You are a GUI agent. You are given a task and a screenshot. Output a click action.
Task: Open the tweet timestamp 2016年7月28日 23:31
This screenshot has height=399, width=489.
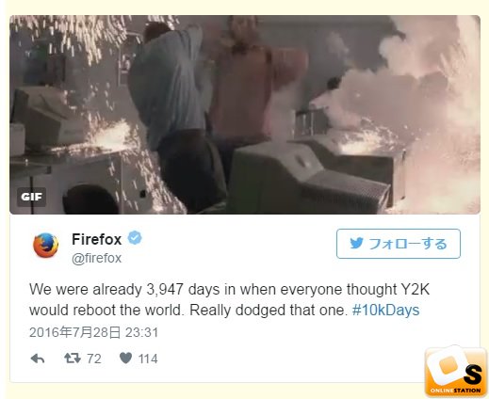(93, 332)
